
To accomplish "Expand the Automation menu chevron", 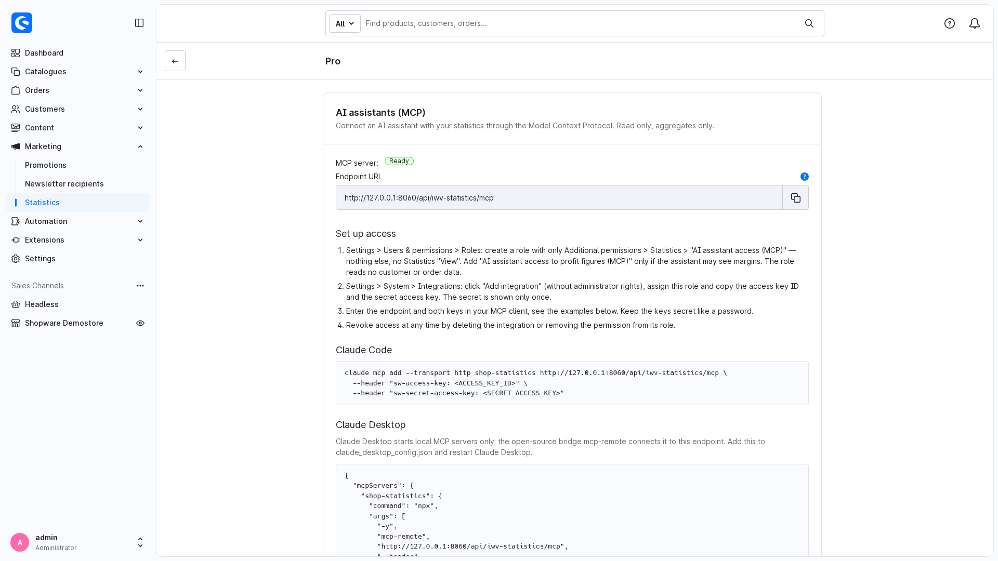I will tap(140, 221).
